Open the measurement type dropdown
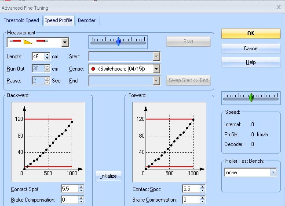The width and height of the screenshot is (285, 206). [x=65, y=42]
